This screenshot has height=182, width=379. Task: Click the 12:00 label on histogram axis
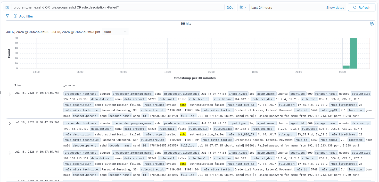point(168,72)
